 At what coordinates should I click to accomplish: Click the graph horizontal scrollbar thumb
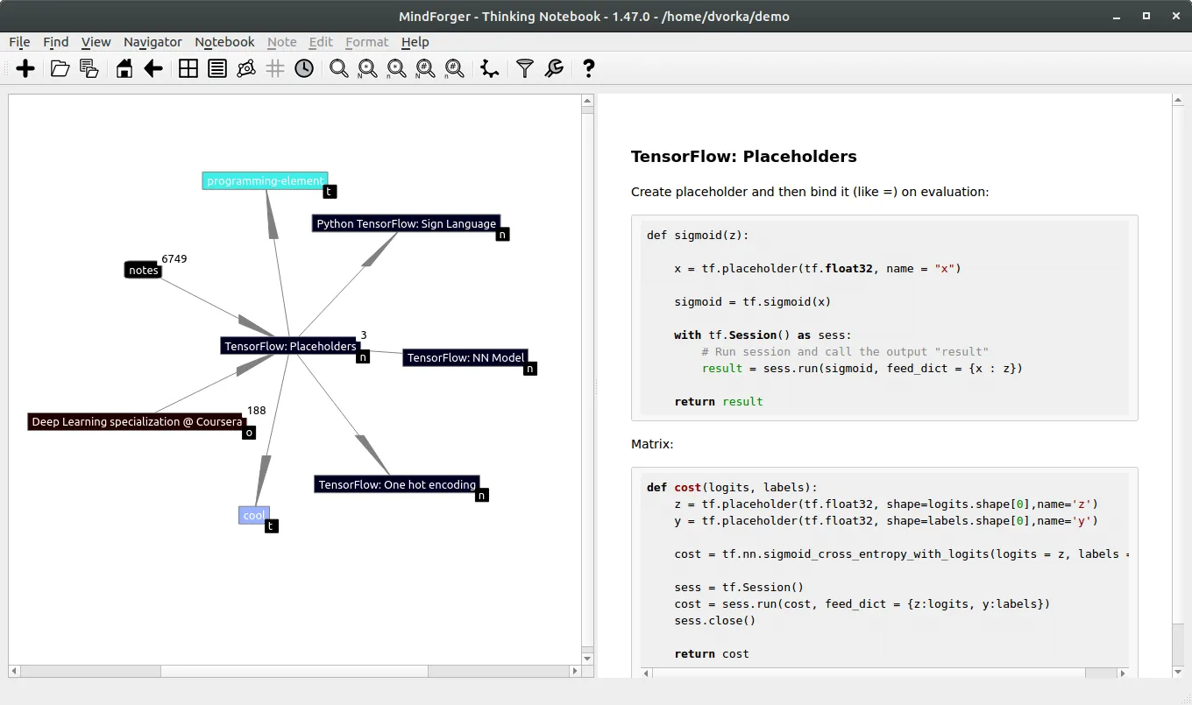tap(294, 671)
